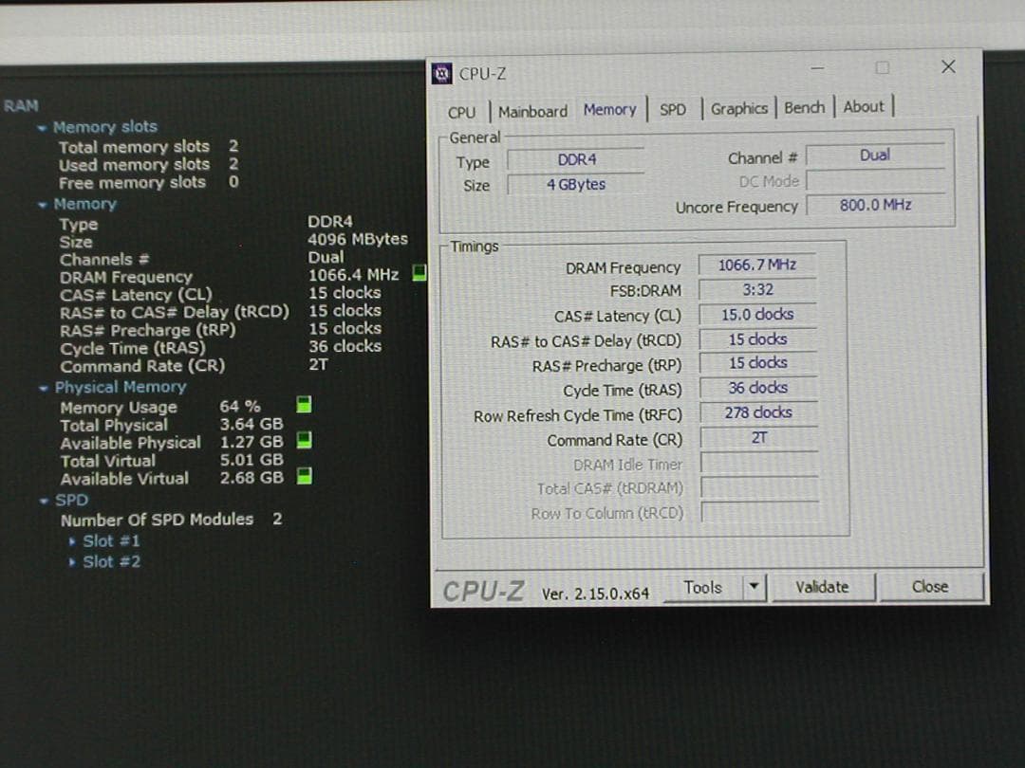Viewport: 1025px width, 768px height.
Task: Switch to the Mainboard tab
Action: pyautogui.click(x=532, y=111)
